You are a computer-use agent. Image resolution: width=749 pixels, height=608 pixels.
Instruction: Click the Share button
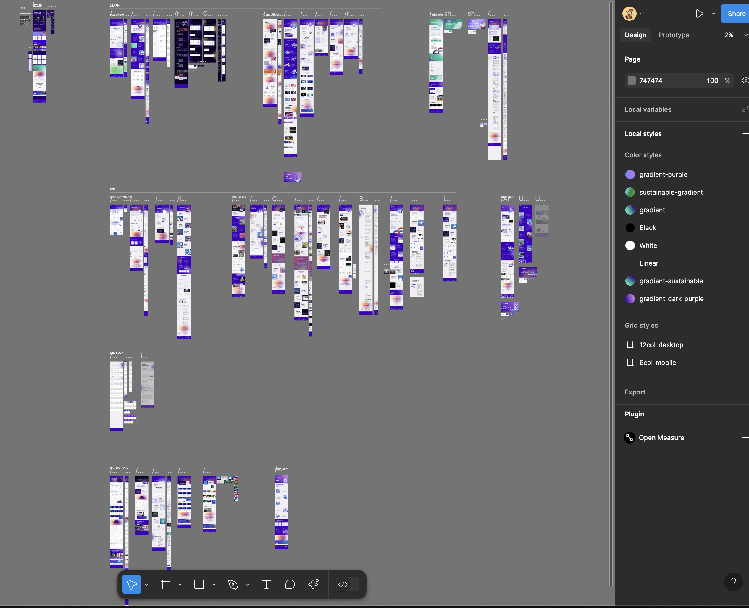pos(736,14)
